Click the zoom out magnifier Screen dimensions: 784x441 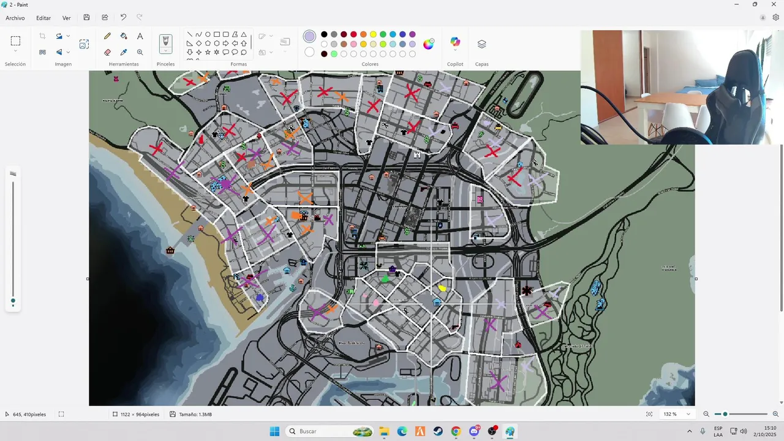tap(706, 414)
